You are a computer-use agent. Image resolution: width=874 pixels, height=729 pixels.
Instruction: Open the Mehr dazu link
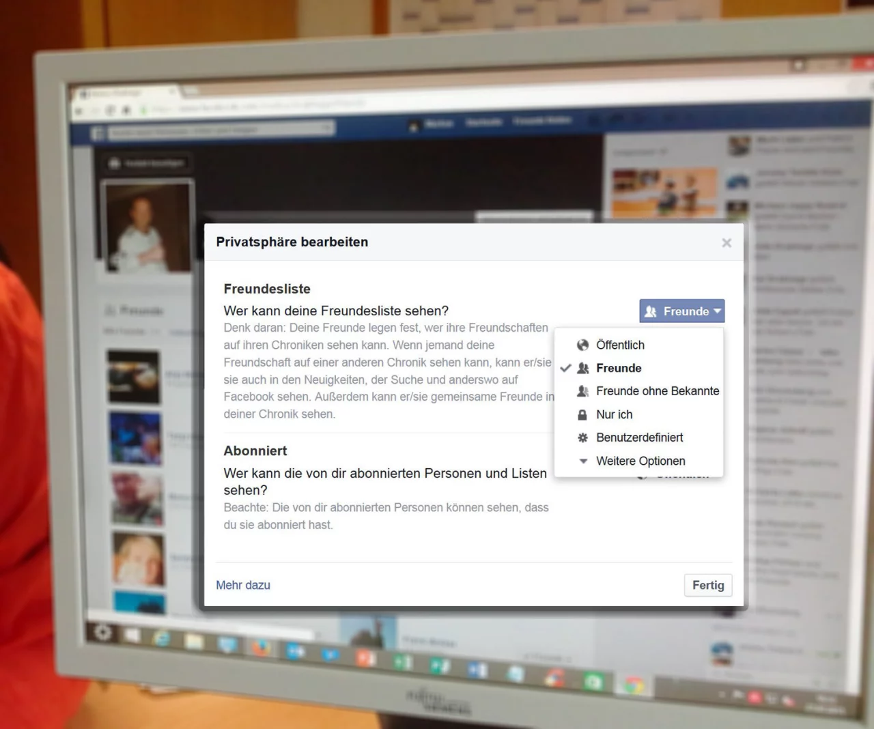point(243,585)
